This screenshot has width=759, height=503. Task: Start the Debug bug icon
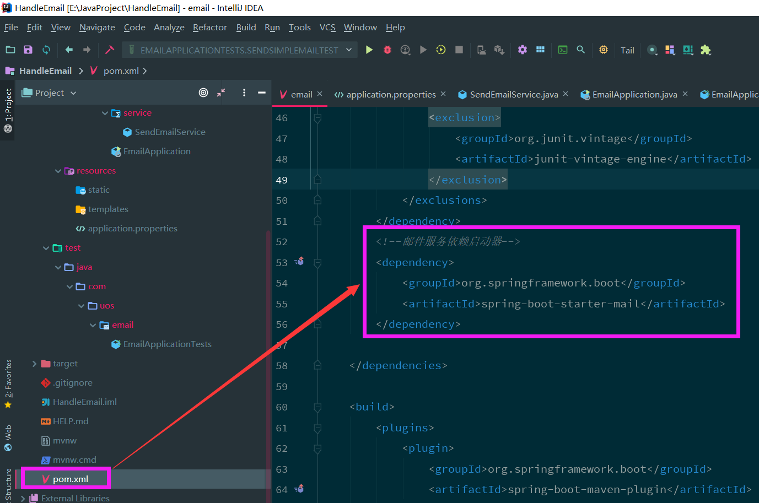[387, 50]
